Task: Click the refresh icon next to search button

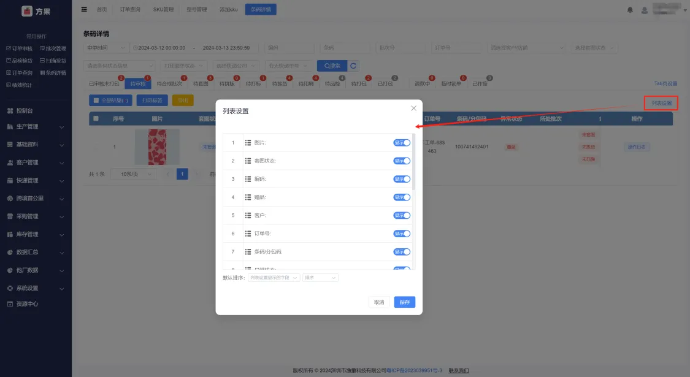Action: coord(353,66)
